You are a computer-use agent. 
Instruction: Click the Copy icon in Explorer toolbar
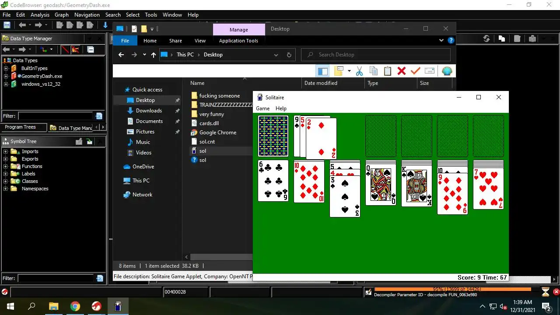coord(374,71)
